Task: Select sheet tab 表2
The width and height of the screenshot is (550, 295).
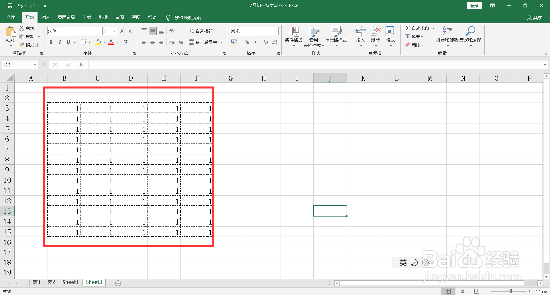Action: click(x=51, y=282)
